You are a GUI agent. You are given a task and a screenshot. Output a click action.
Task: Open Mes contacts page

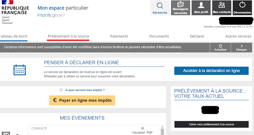click(x=222, y=8)
